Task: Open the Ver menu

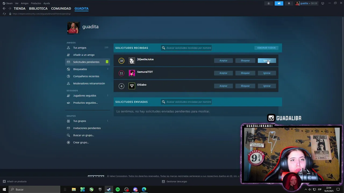Action: (x=17, y=3)
